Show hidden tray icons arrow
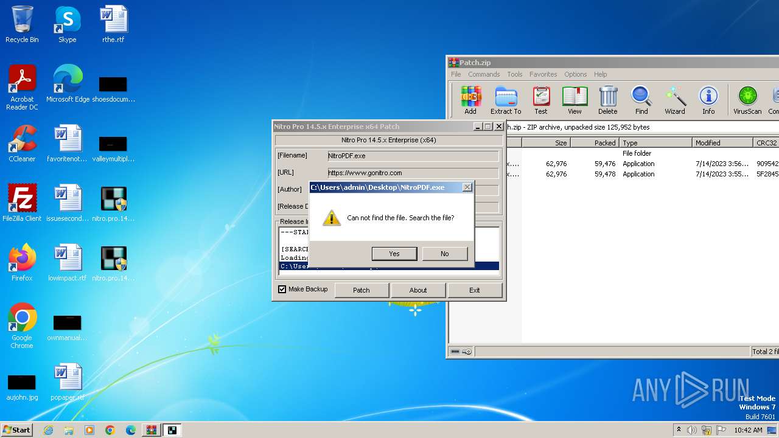 point(679,430)
